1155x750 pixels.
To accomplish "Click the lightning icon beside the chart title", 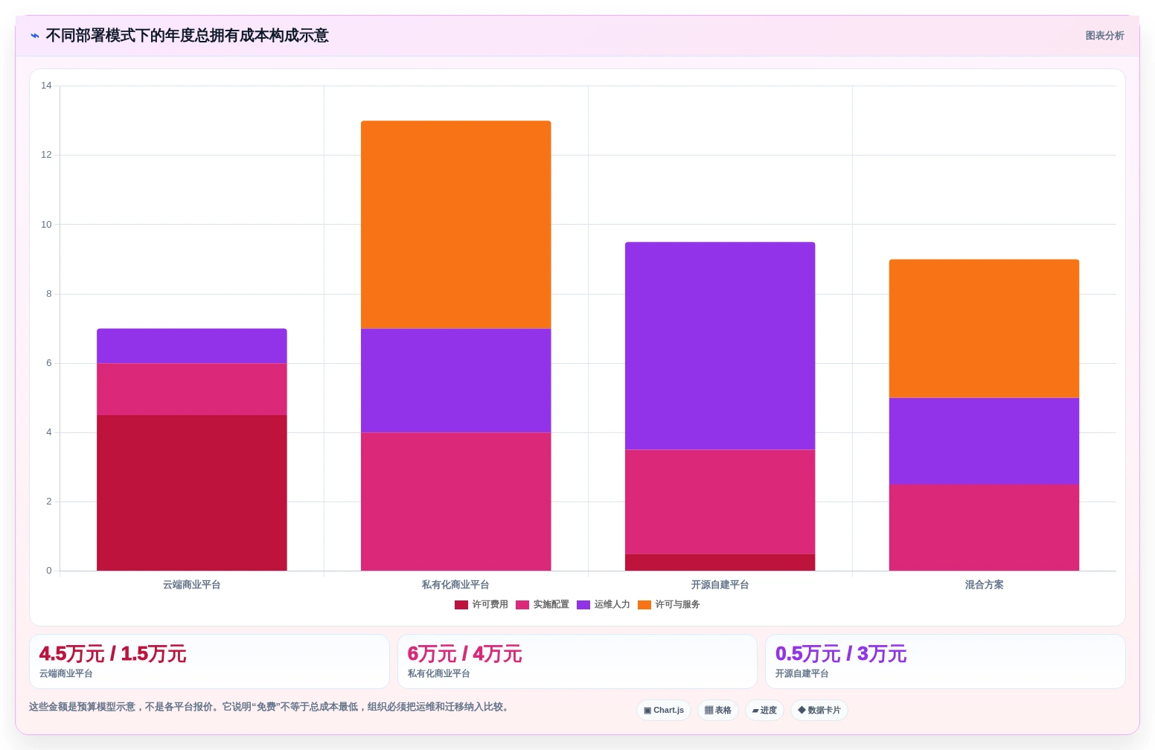I will [x=35, y=36].
